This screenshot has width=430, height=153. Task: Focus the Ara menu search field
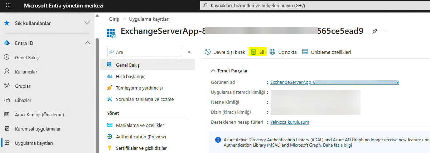click(147, 52)
